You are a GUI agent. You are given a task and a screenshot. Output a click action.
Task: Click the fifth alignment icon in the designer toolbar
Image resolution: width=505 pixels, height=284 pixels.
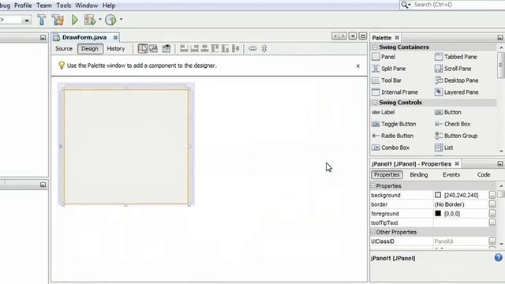(225, 49)
